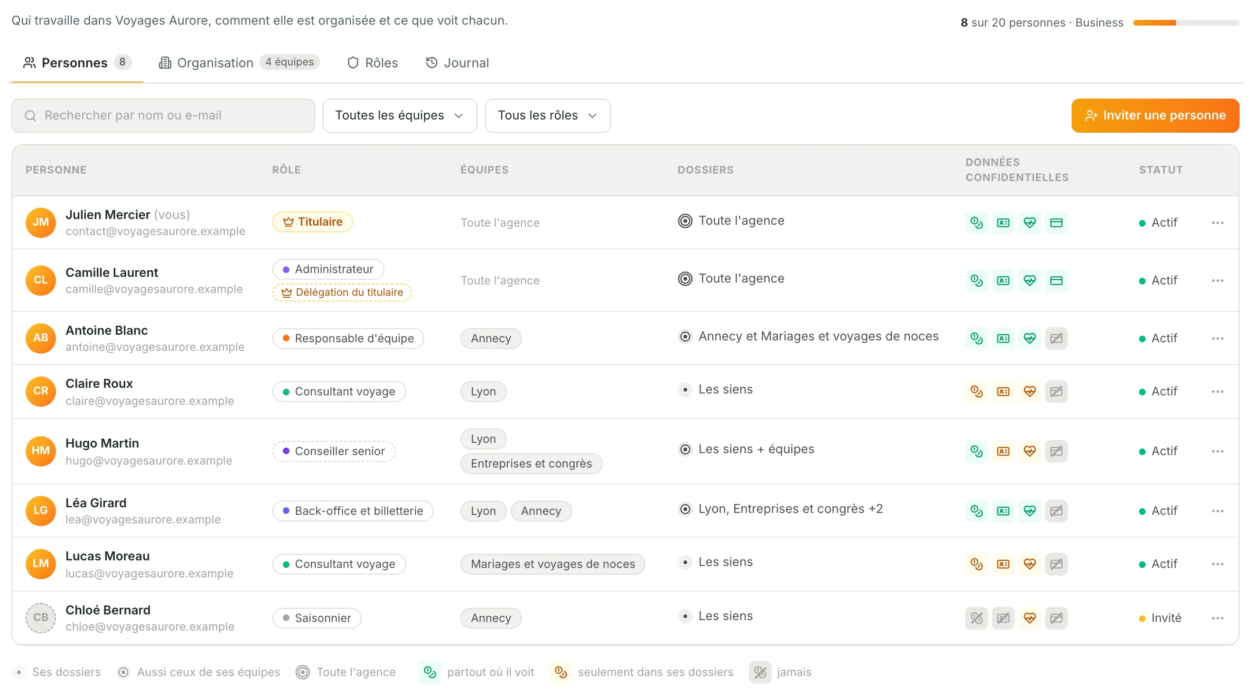Click the greyed-out coins icon for Chloé Bernard
The image size is (1251, 695).
point(976,618)
